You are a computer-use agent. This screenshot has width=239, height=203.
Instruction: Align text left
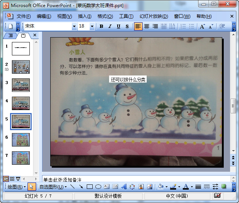(x=138, y=26)
